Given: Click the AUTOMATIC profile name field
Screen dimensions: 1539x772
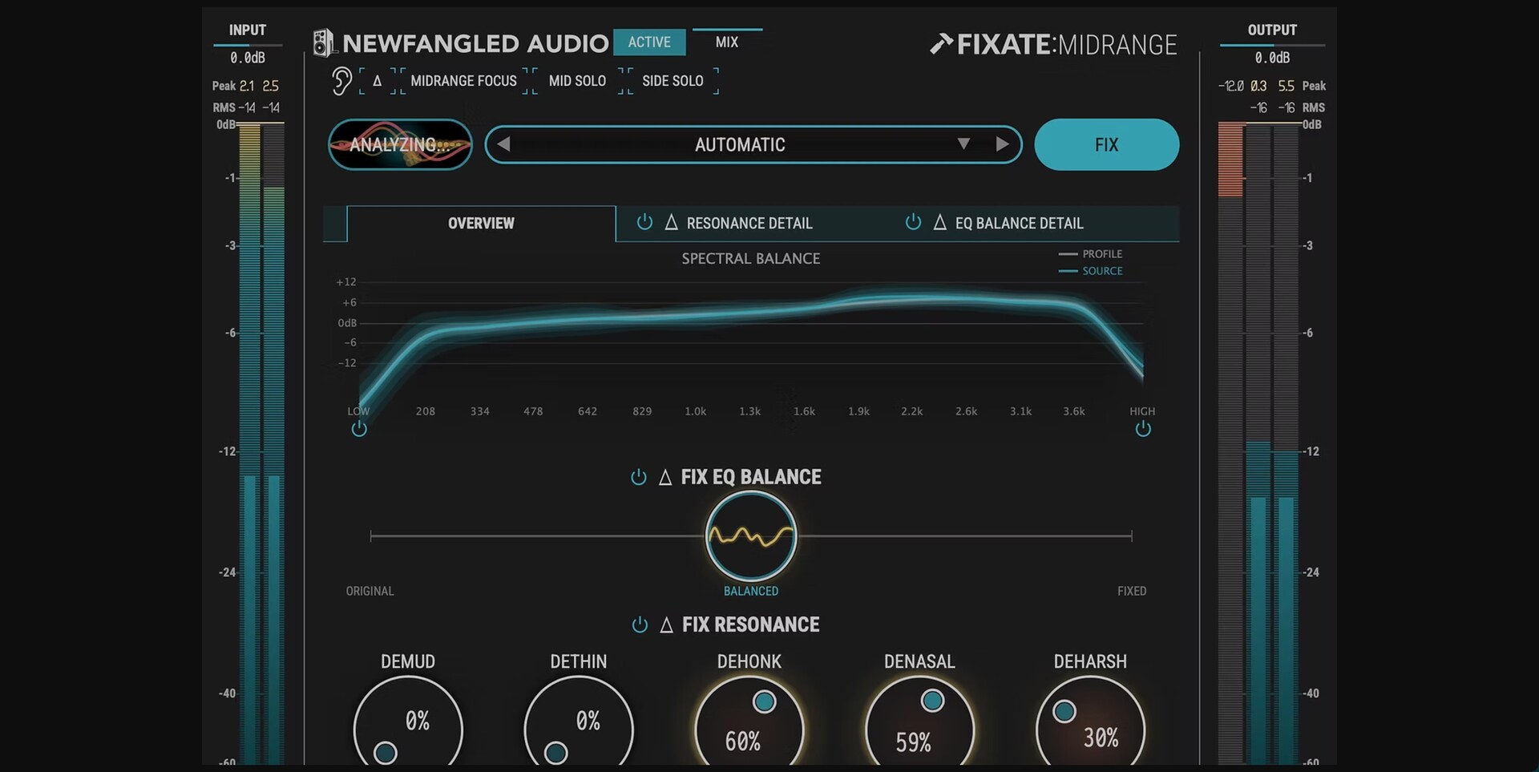Looking at the screenshot, I should (740, 144).
